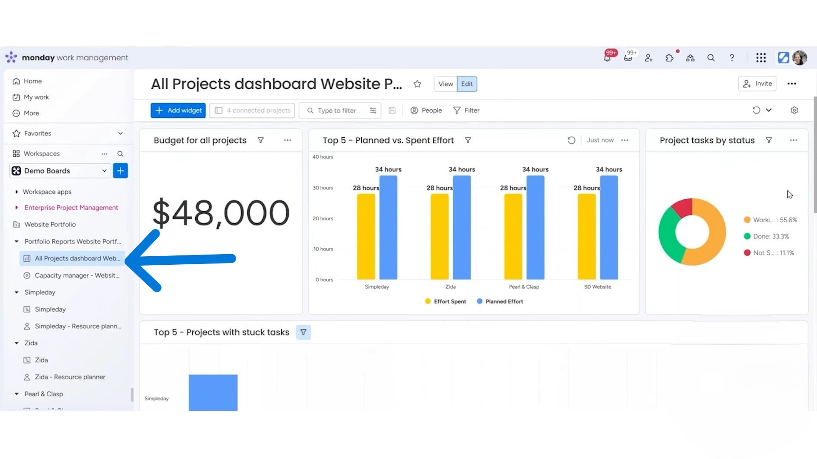The width and height of the screenshot is (817, 459).
Task: Open the dashboard settings gear icon
Action: click(794, 110)
